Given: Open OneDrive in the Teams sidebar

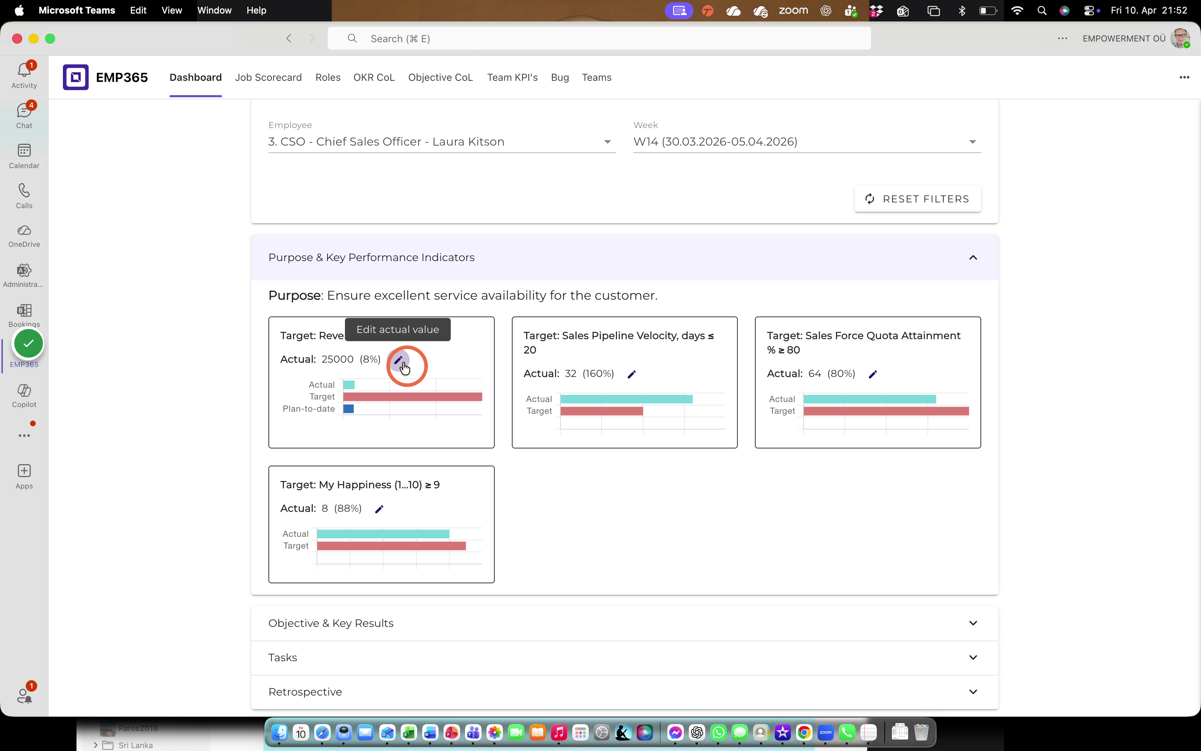Looking at the screenshot, I should pos(24,236).
